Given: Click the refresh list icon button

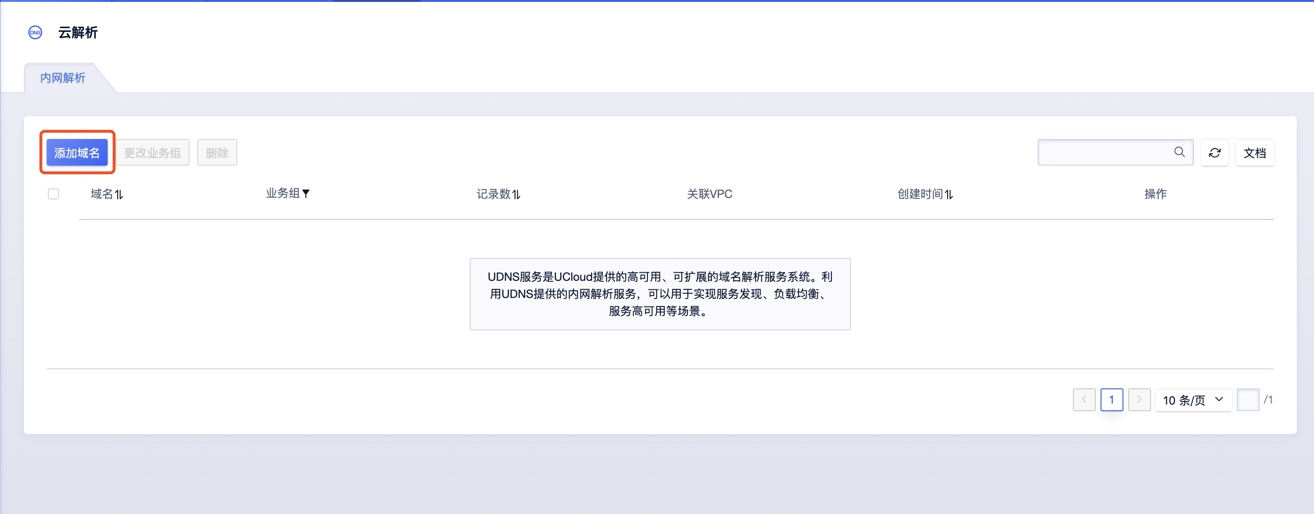Looking at the screenshot, I should (1214, 152).
